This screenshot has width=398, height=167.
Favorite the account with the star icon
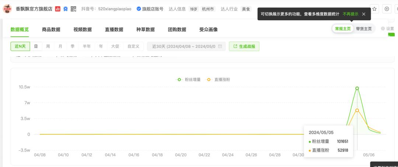tap(374, 9)
